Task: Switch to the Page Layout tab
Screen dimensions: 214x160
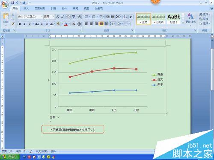Action: point(39,9)
